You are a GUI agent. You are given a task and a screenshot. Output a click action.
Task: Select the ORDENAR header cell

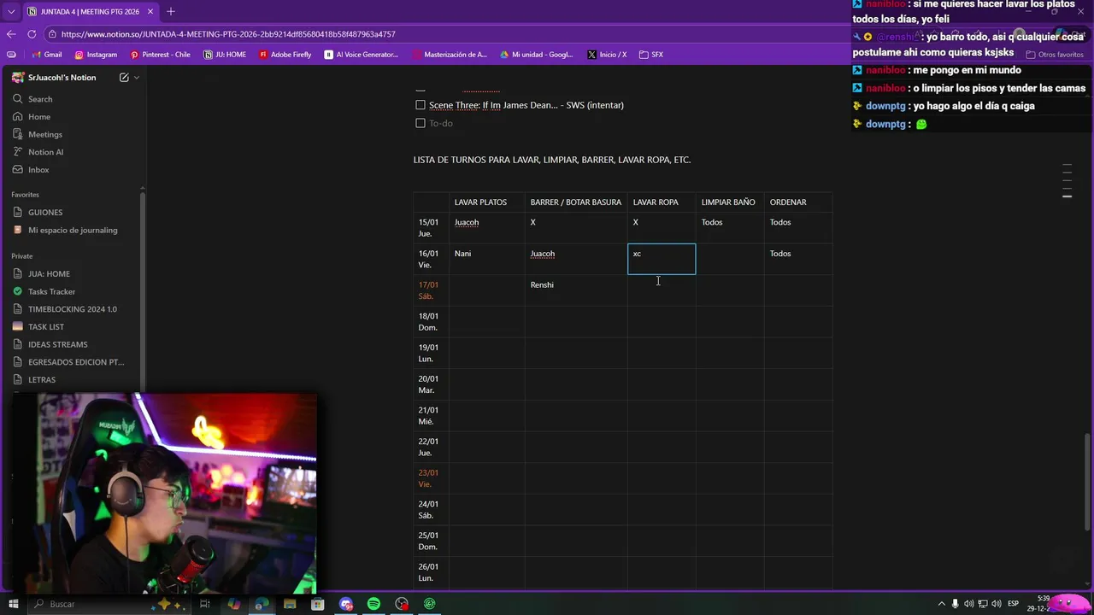[x=798, y=202]
